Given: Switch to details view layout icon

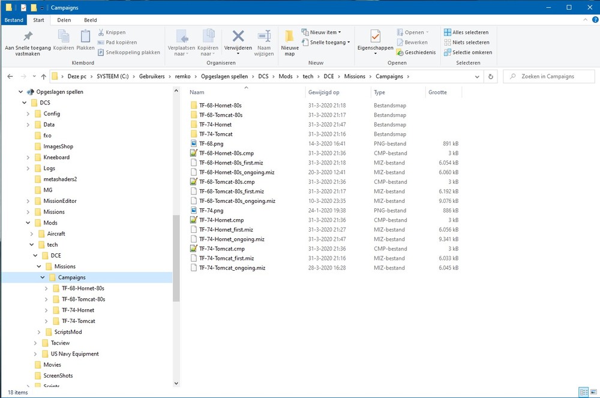Looking at the screenshot, I should (x=584, y=392).
